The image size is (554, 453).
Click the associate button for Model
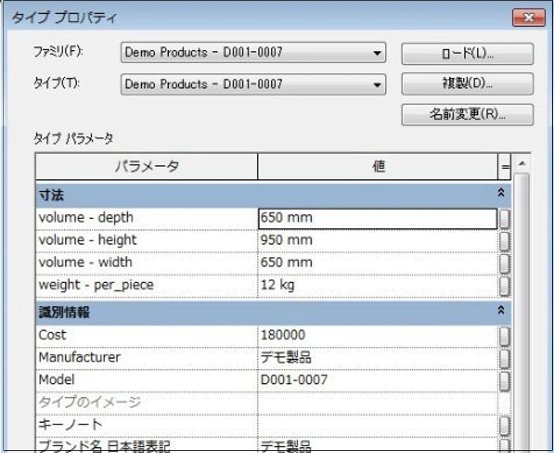pyautogui.click(x=505, y=381)
